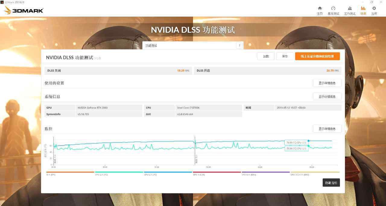
Task: Open 选项 options gear icon
Action: click(x=374, y=11)
